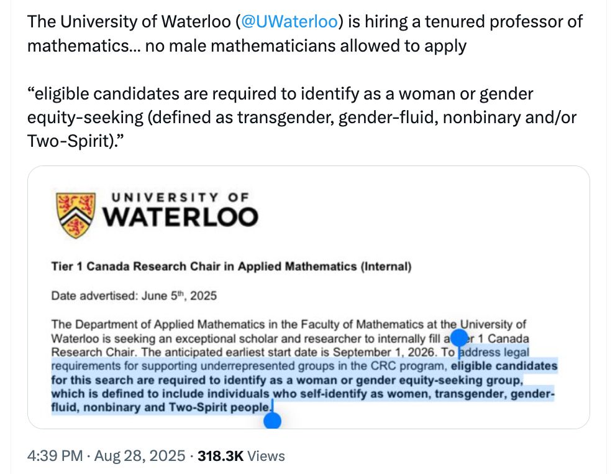Viewport: 615px width, 474px height.
Task: Click the highlighted 'eligible candidates' bold text
Action: 504,366
